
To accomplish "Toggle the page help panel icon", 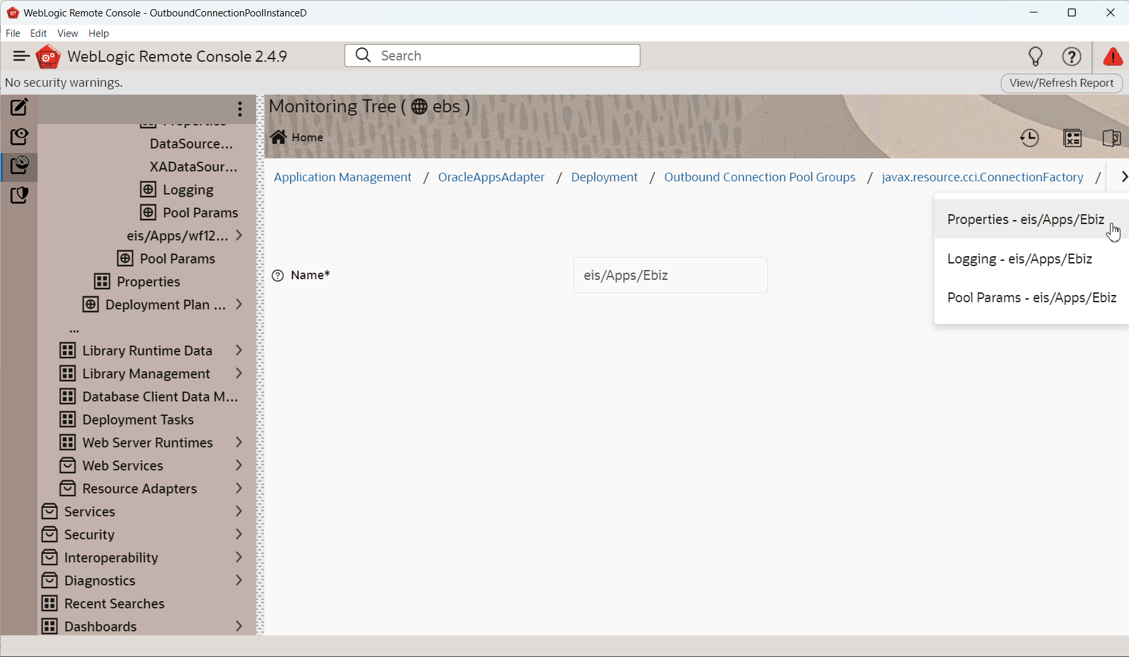I will 1111,138.
